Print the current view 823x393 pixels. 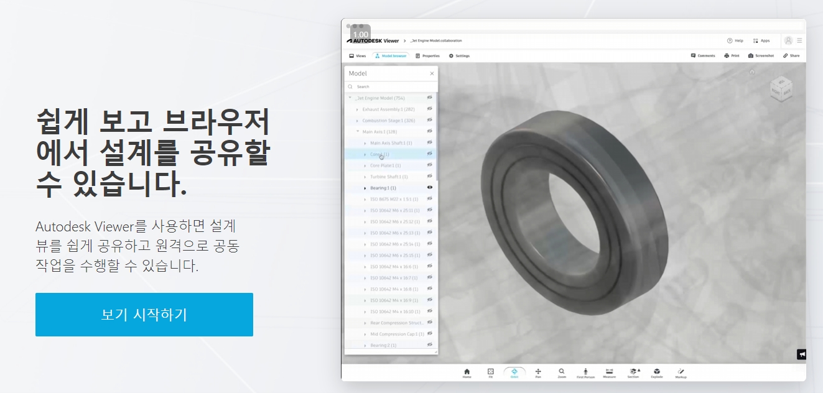pyautogui.click(x=732, y=56)
